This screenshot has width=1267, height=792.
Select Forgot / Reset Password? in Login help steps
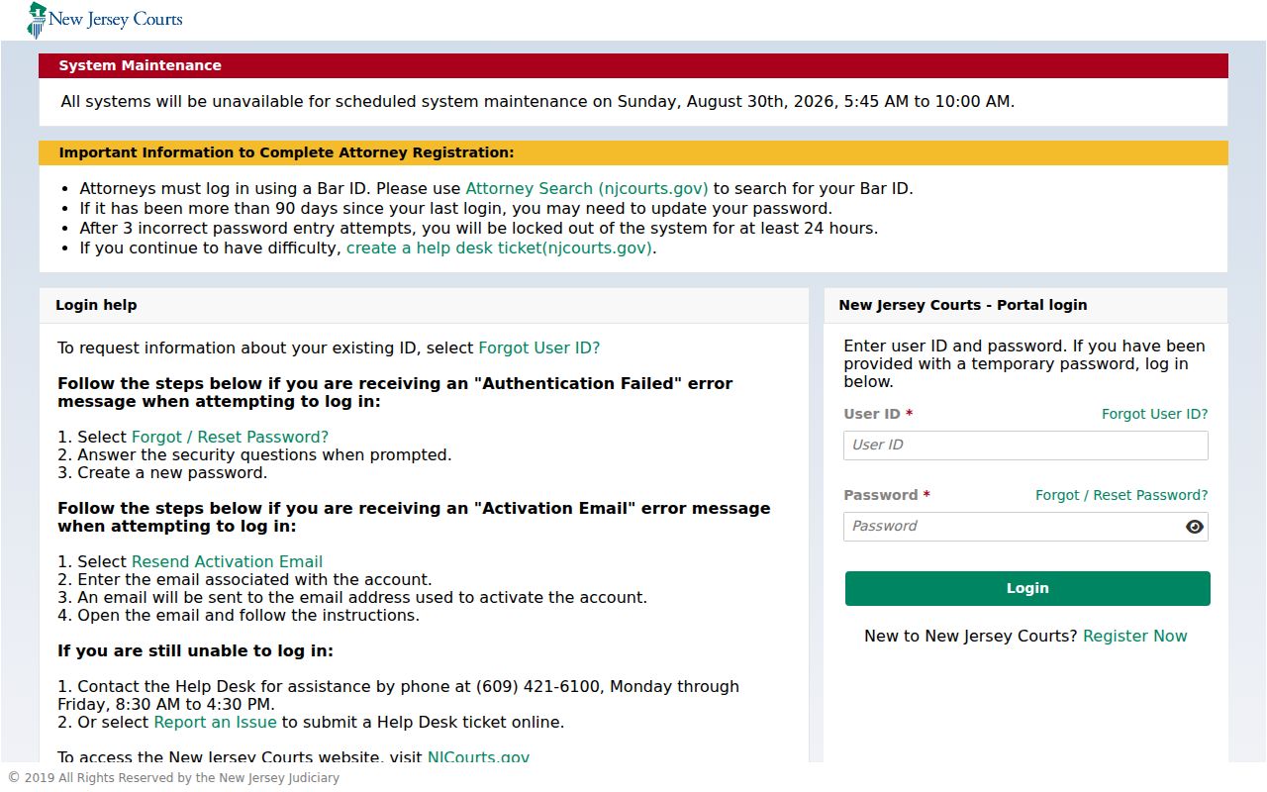[230, 437]
